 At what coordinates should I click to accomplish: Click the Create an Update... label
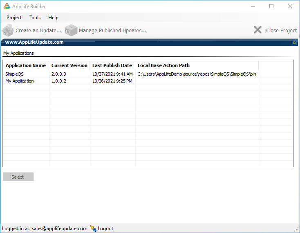[x=38, y=30]
